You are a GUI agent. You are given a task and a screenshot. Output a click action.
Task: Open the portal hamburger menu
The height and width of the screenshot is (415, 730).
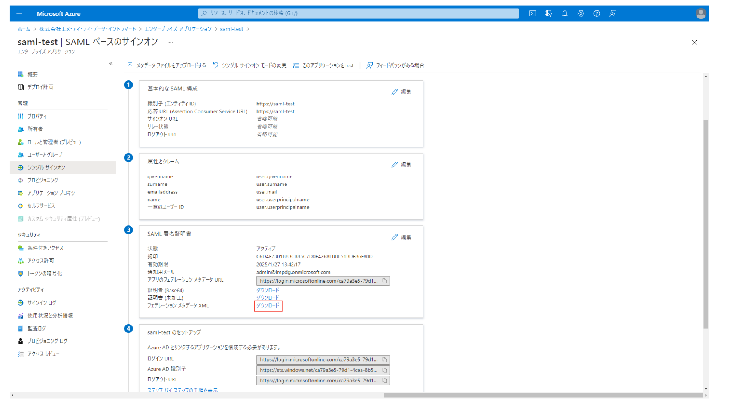point(19,13)
